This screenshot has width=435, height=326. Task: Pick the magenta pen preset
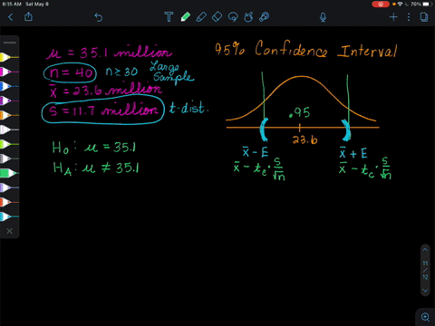[8, 72]
